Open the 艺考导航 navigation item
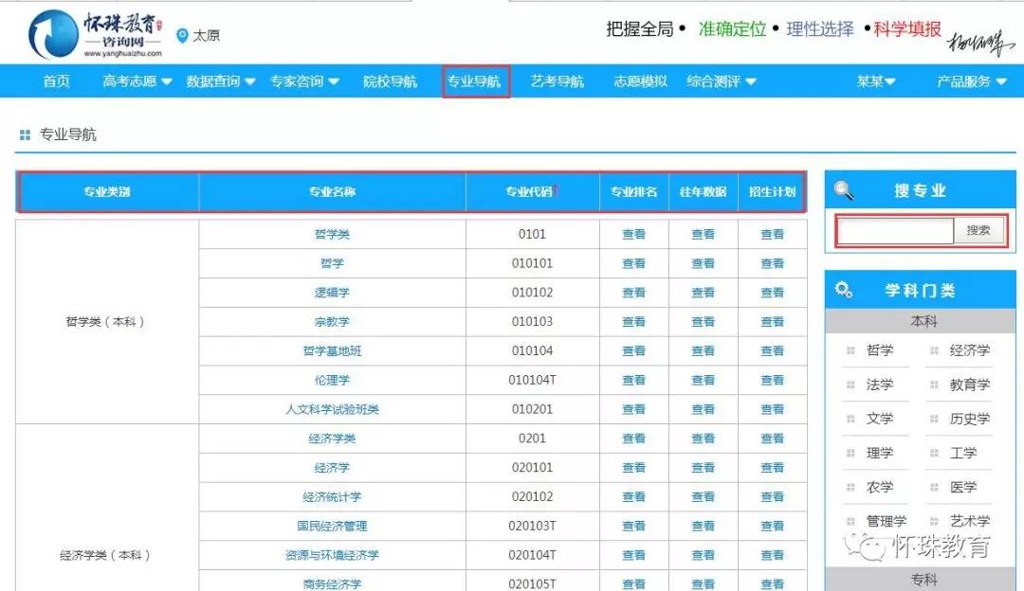This screenshot has height=591, width=1024. pyautogui.click(x=557, y=81)
